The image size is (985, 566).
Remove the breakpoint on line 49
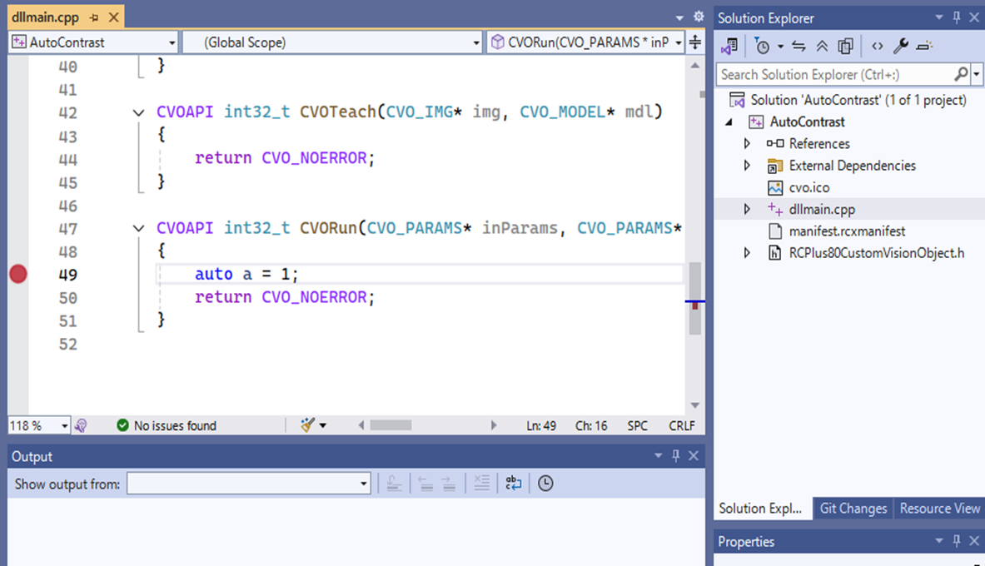(x=17, y=274)
